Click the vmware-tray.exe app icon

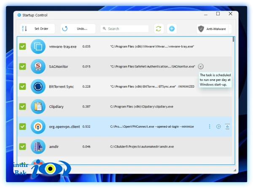38,46
